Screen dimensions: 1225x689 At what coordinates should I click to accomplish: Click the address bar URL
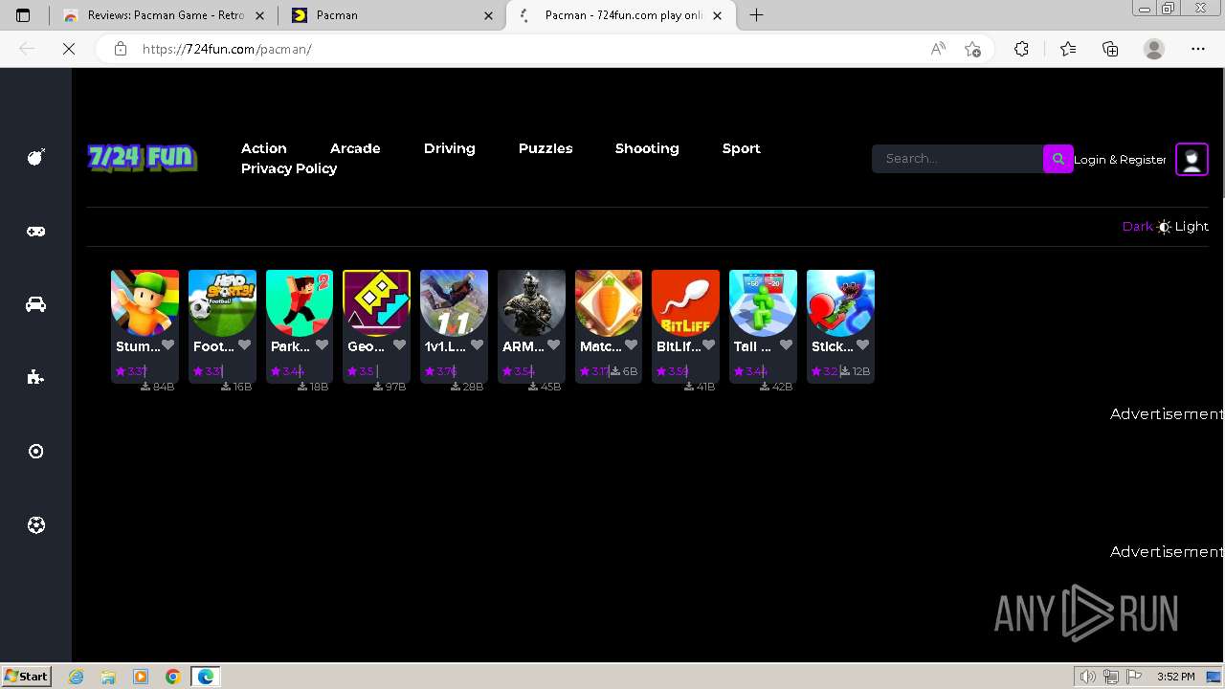(227, 49)
